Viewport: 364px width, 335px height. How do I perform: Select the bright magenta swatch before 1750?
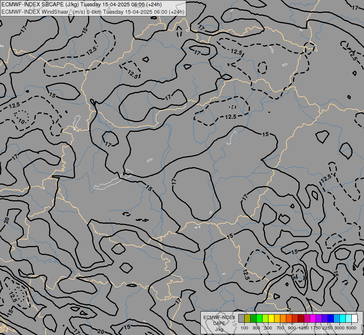(313, 318)
